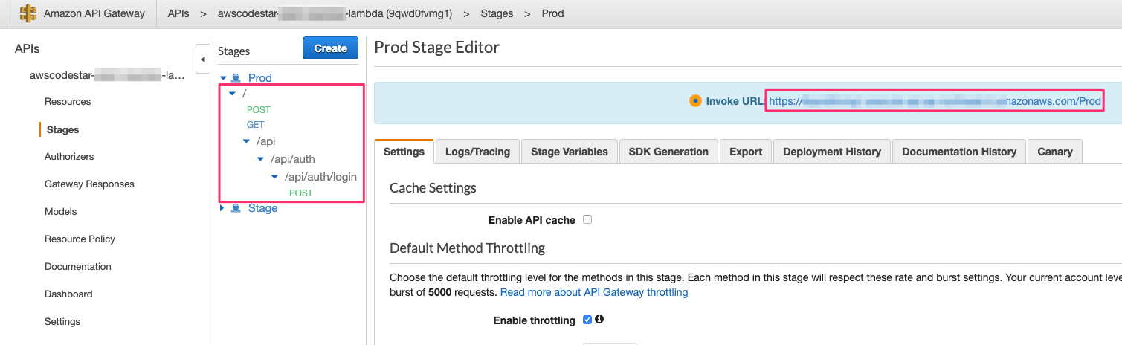Screen dimensions: 1122x345
Task: Collapse the /api resource arrow
Action: (x=246, y=141)
